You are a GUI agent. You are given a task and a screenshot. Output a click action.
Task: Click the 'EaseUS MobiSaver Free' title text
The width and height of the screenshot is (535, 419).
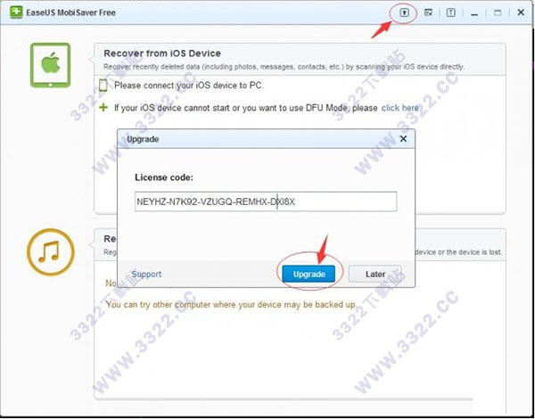71,12
